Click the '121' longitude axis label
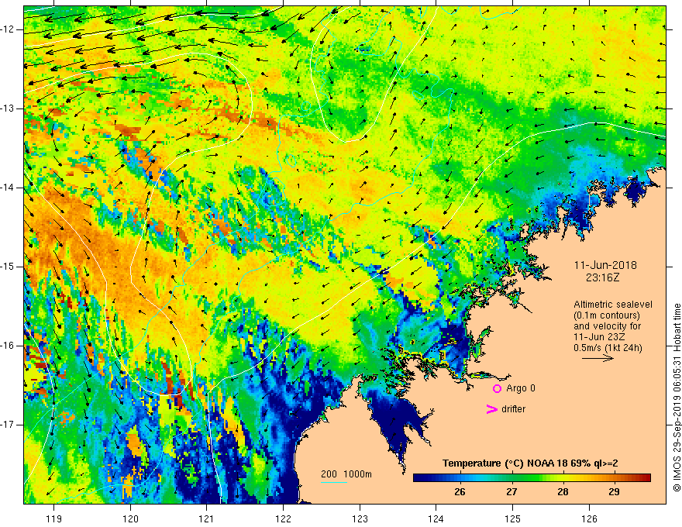 (x=207, y=518)
